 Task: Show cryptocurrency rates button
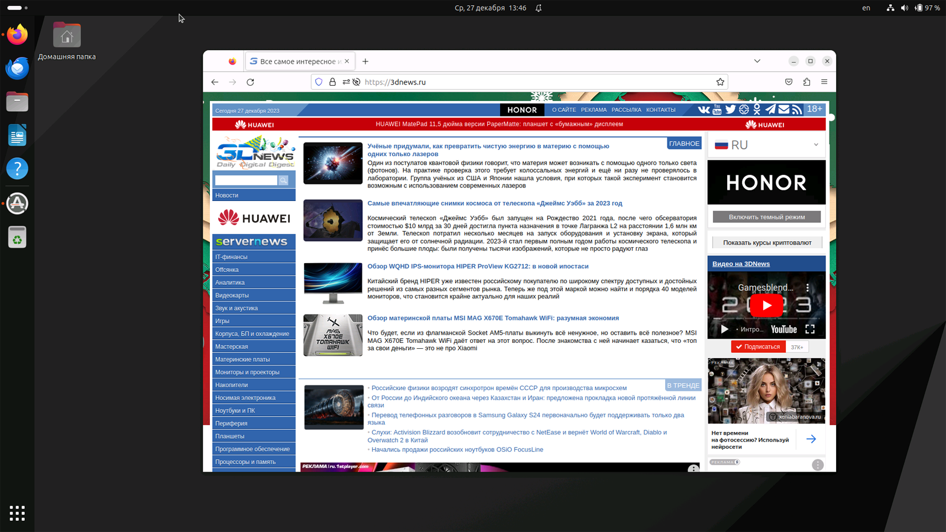(x=767, y=242)
